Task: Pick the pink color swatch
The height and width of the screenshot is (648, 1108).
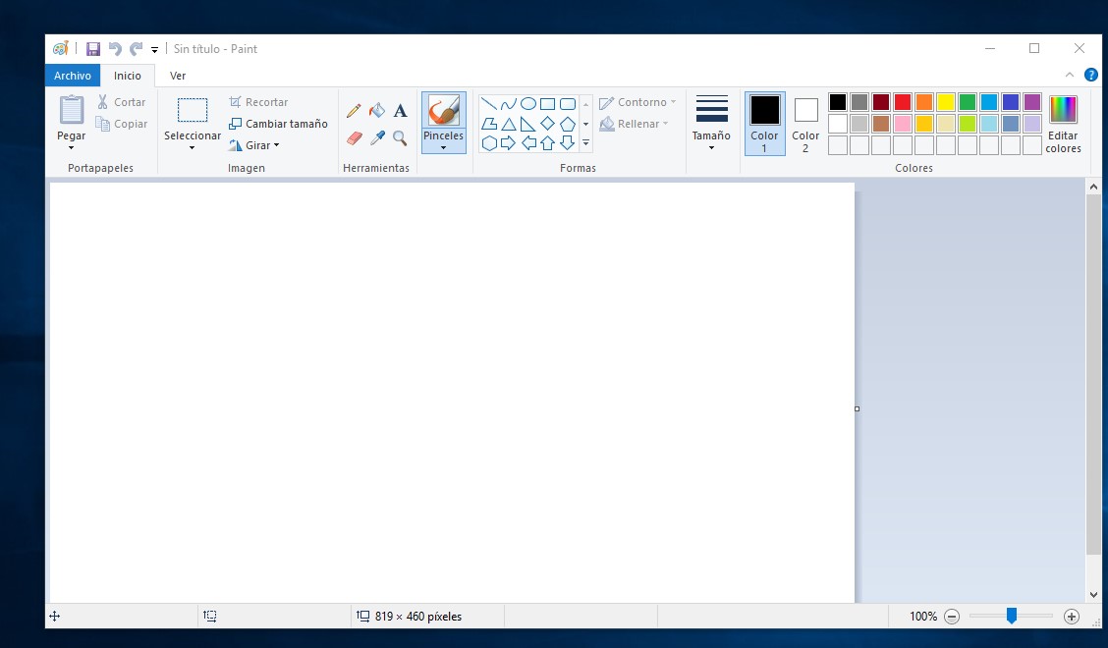Action: (903, 124)
